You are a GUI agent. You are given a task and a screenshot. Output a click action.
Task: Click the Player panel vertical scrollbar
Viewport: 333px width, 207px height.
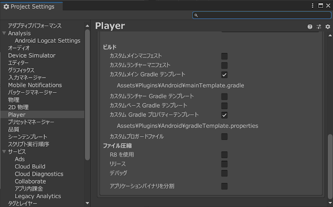click(330, 166)
